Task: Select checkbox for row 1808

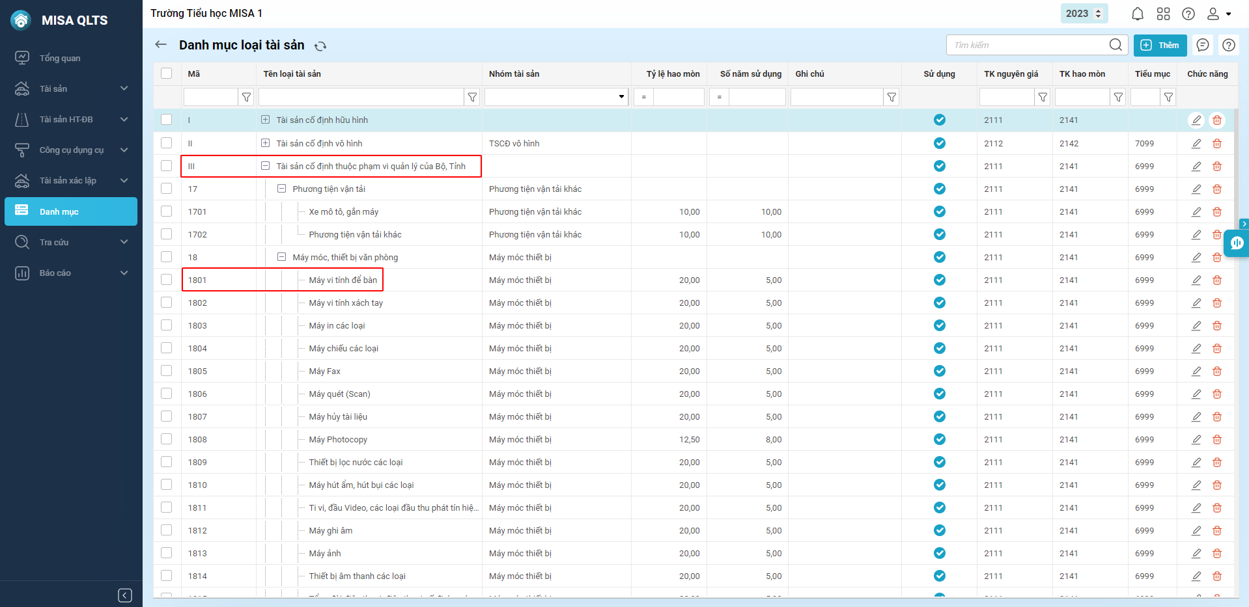Action: 167,439
